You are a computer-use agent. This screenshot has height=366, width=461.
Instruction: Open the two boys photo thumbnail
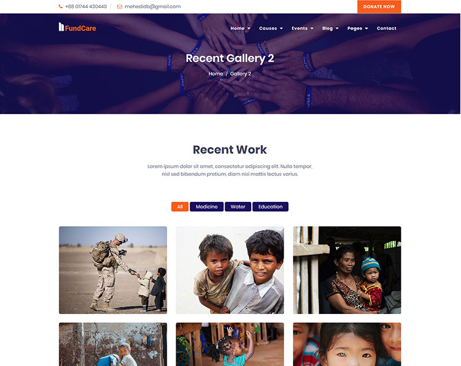(x=230, y=270)
